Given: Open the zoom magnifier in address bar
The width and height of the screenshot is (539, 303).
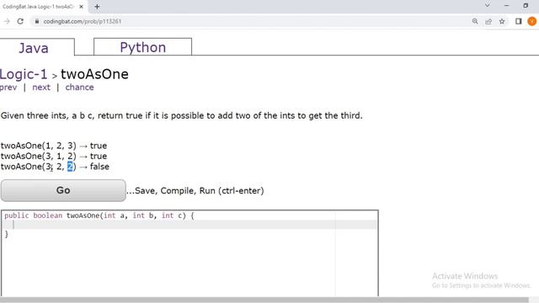Looking at the screenshot, I should tap(475, 21).
